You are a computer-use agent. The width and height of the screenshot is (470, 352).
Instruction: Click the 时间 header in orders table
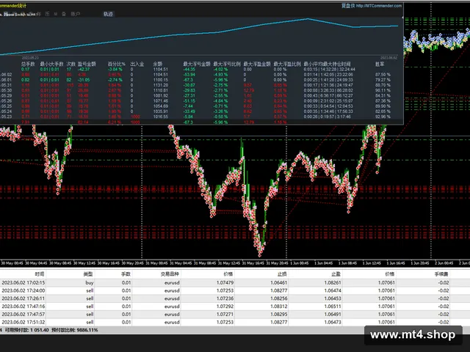point(40,274)
